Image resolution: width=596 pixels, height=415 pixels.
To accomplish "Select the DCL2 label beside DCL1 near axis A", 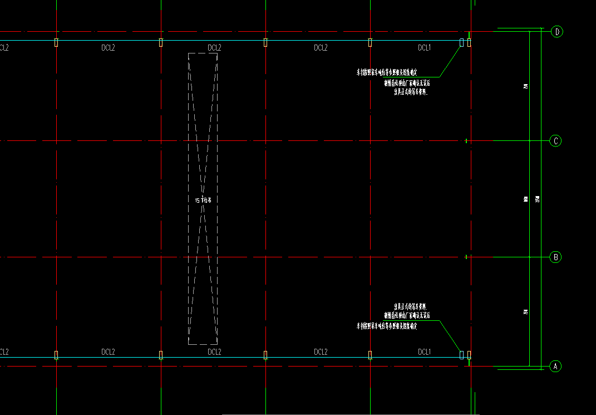I will tap(321, 352).
